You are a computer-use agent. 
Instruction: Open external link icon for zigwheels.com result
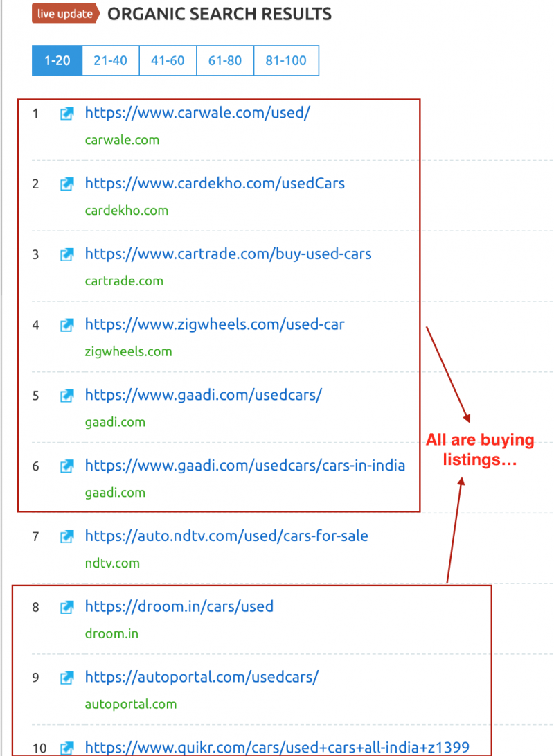point(67,326)
